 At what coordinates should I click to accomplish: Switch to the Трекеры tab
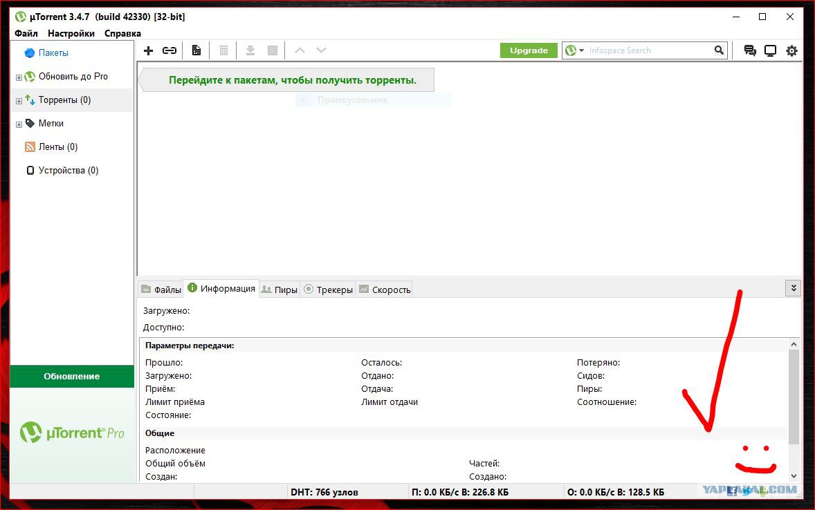pyautogui.click(x=328, y=290)
